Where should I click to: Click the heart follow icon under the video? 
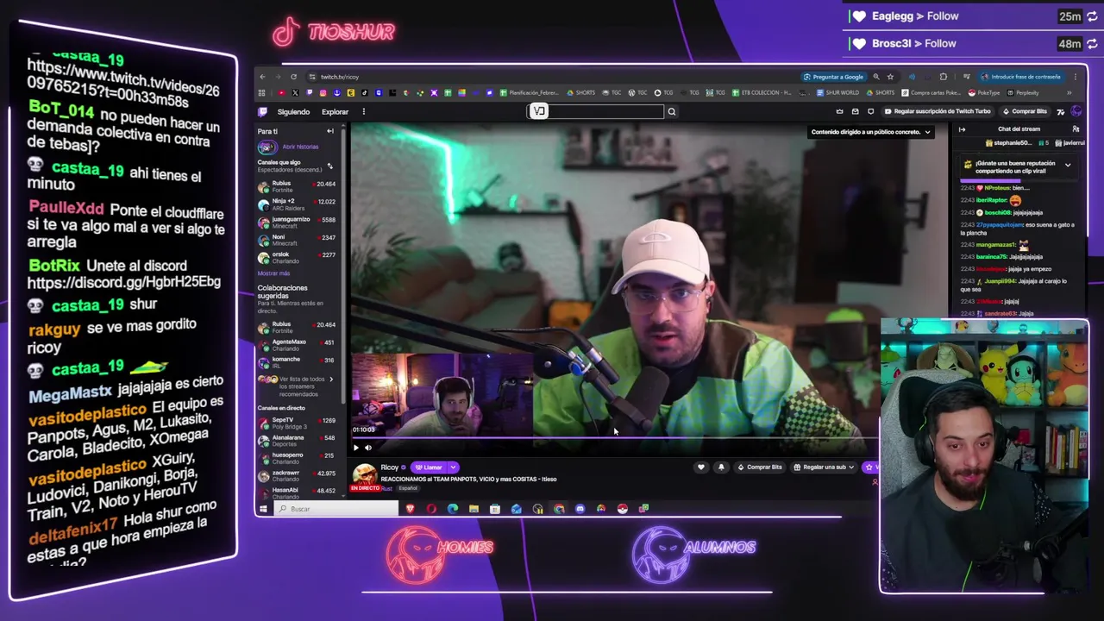(x=700, y=467)
